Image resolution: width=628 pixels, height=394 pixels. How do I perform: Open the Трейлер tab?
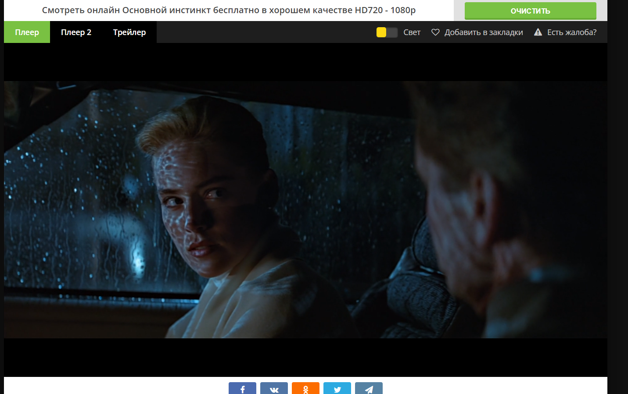[129, 32]
